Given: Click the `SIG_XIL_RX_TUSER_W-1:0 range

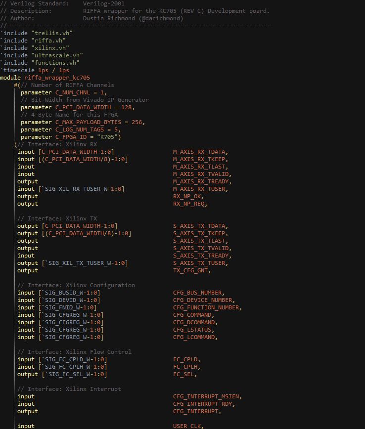Looking at the screenshot, I should 81,189.
